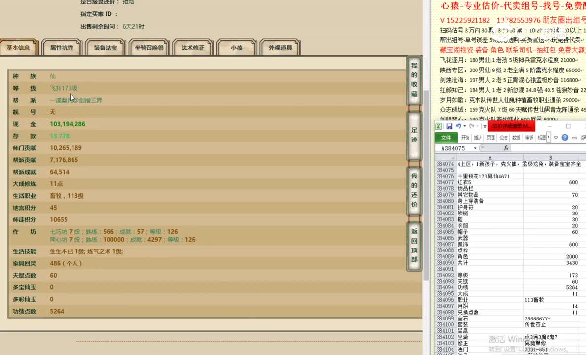Click the 岁月如歌 listing line in the document

(x=510, y=100)
